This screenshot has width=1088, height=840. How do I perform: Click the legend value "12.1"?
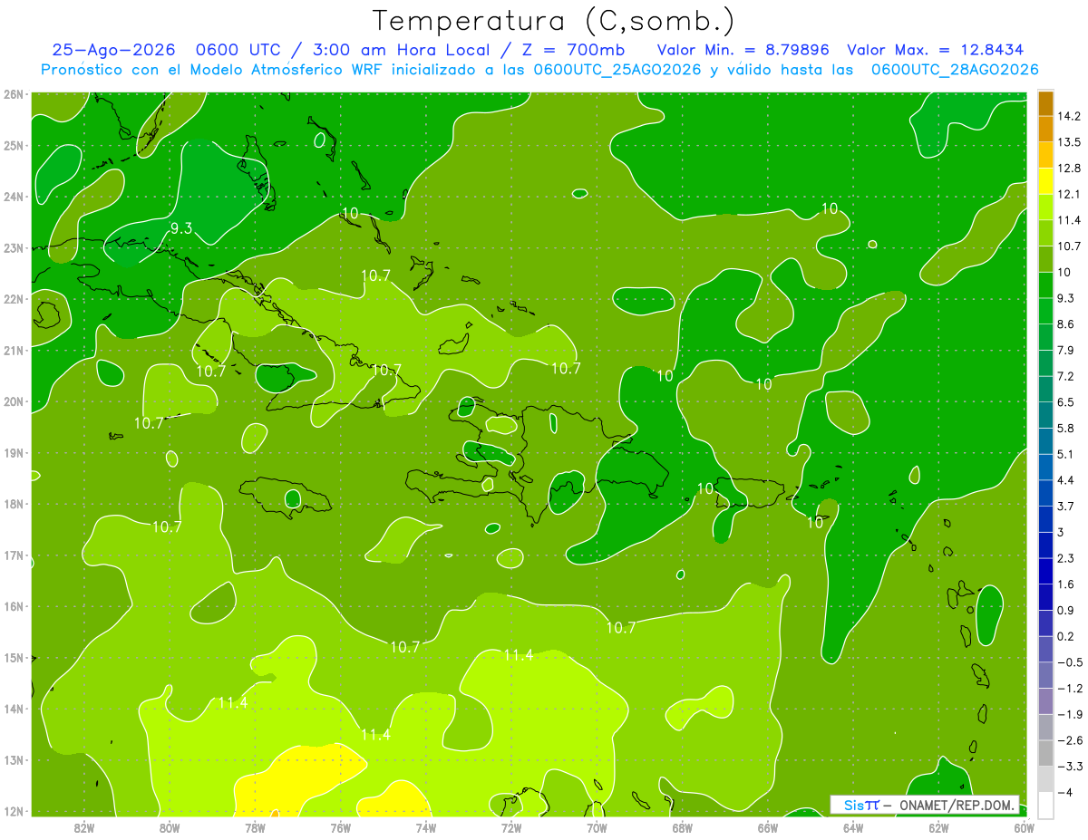[1069, 194]
